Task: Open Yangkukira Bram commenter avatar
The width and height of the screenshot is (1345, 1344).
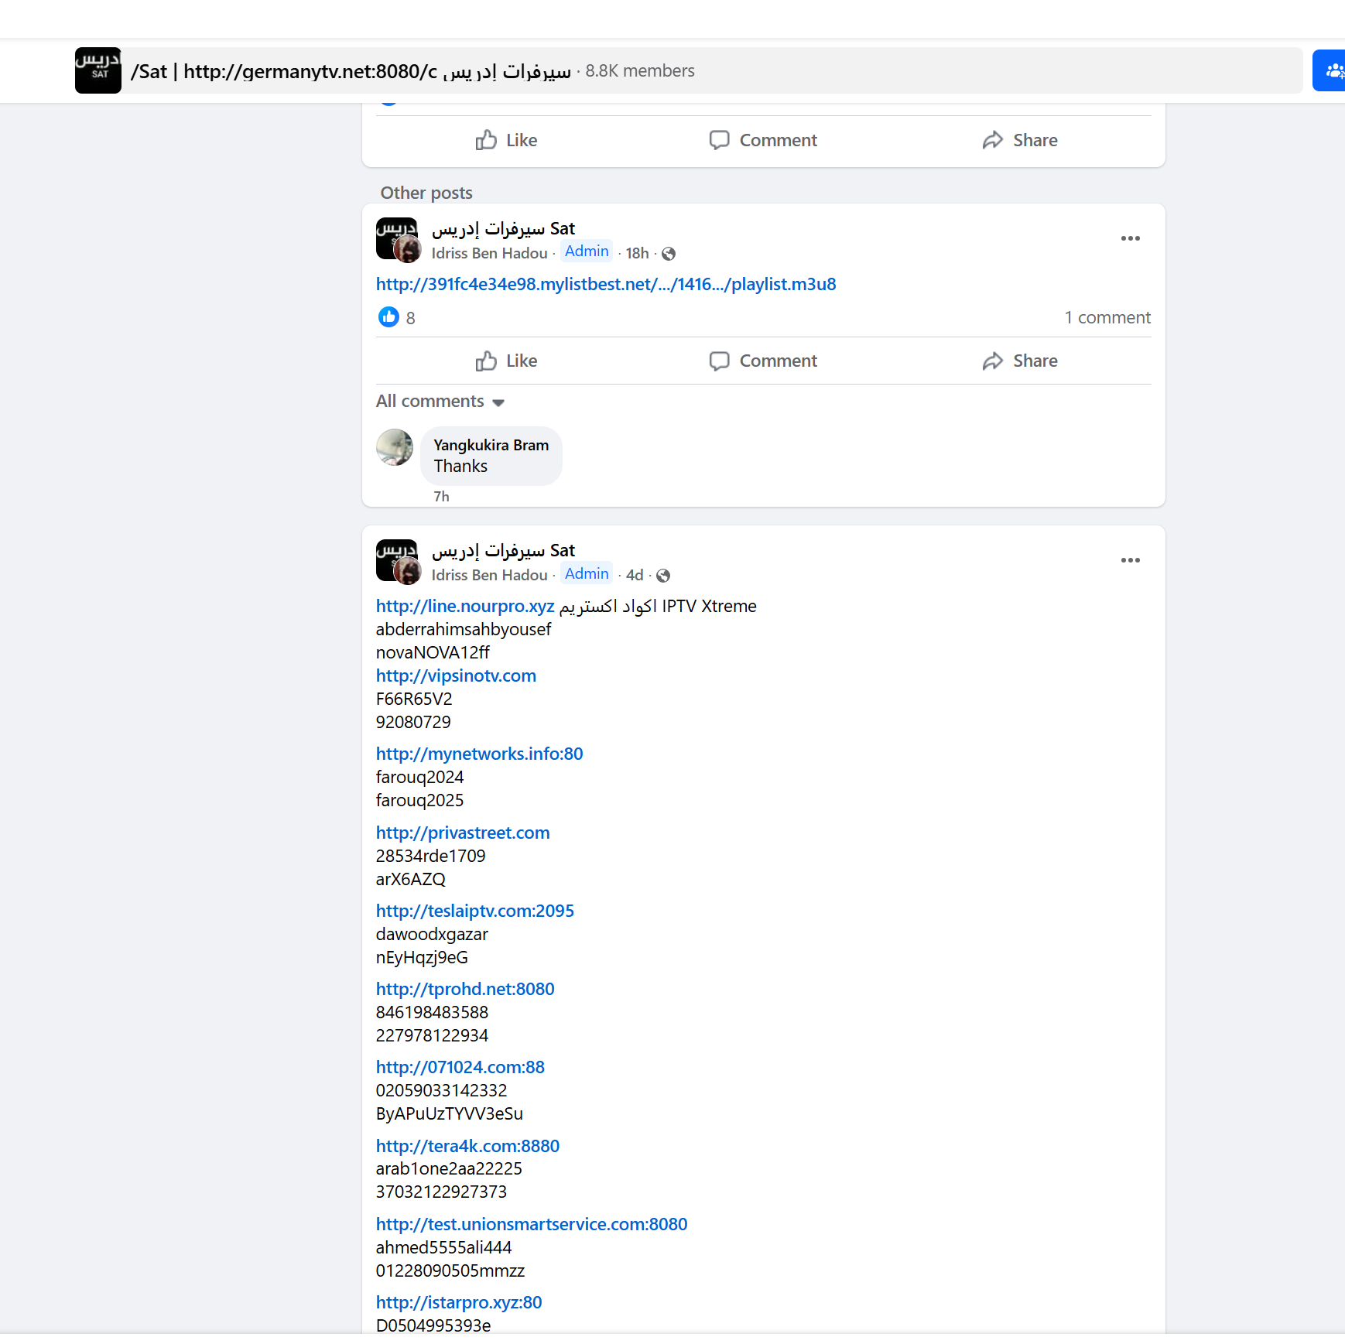Action: [x=395, y=447]
